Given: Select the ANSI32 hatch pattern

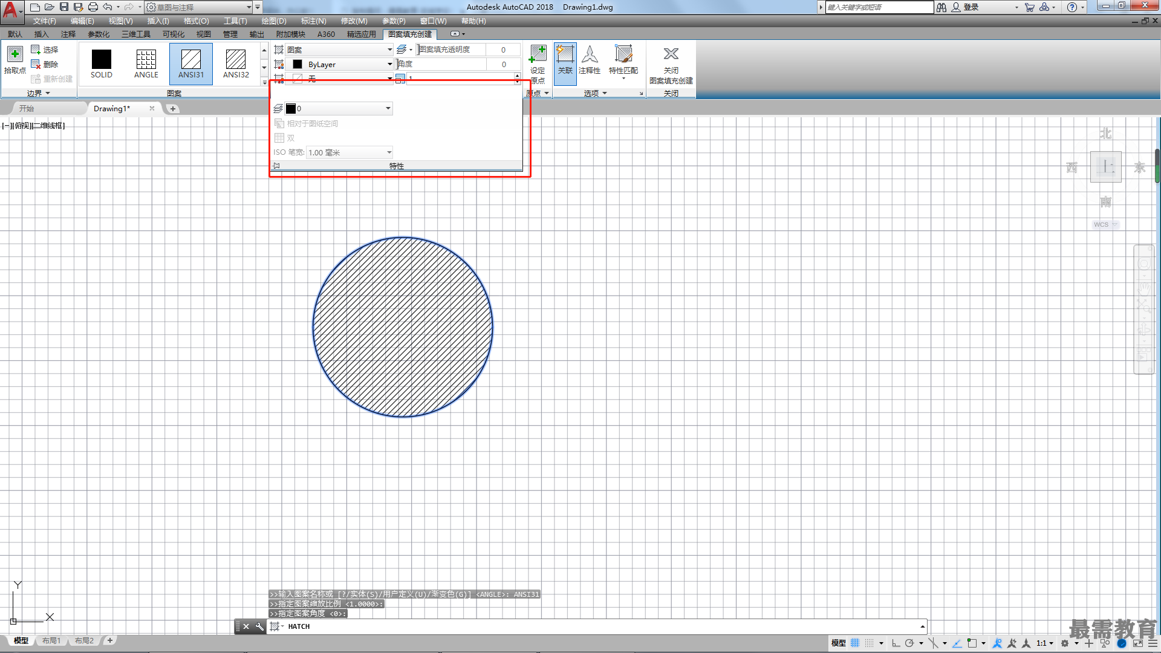Looking at the screenshot, I should tap(236, 63).
